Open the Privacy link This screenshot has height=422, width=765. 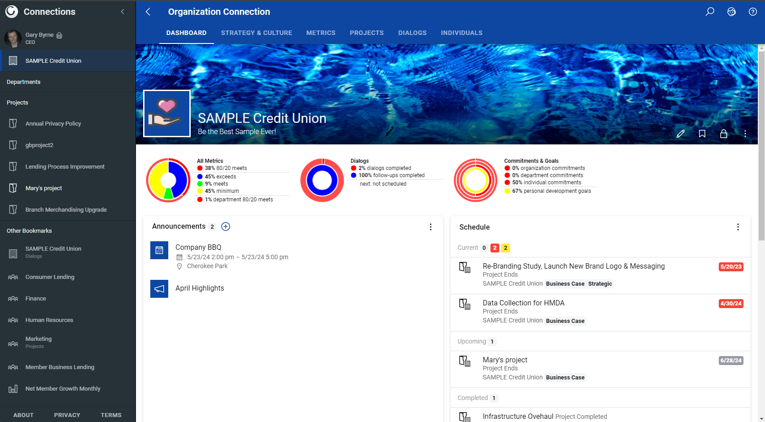click(67, 415)
